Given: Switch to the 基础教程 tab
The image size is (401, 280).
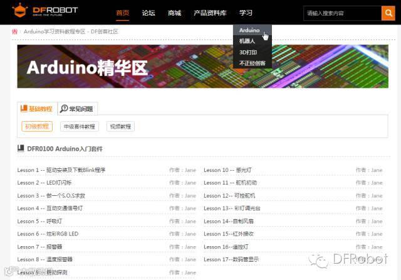Looking at the screenshot, I should click(37, 109).
